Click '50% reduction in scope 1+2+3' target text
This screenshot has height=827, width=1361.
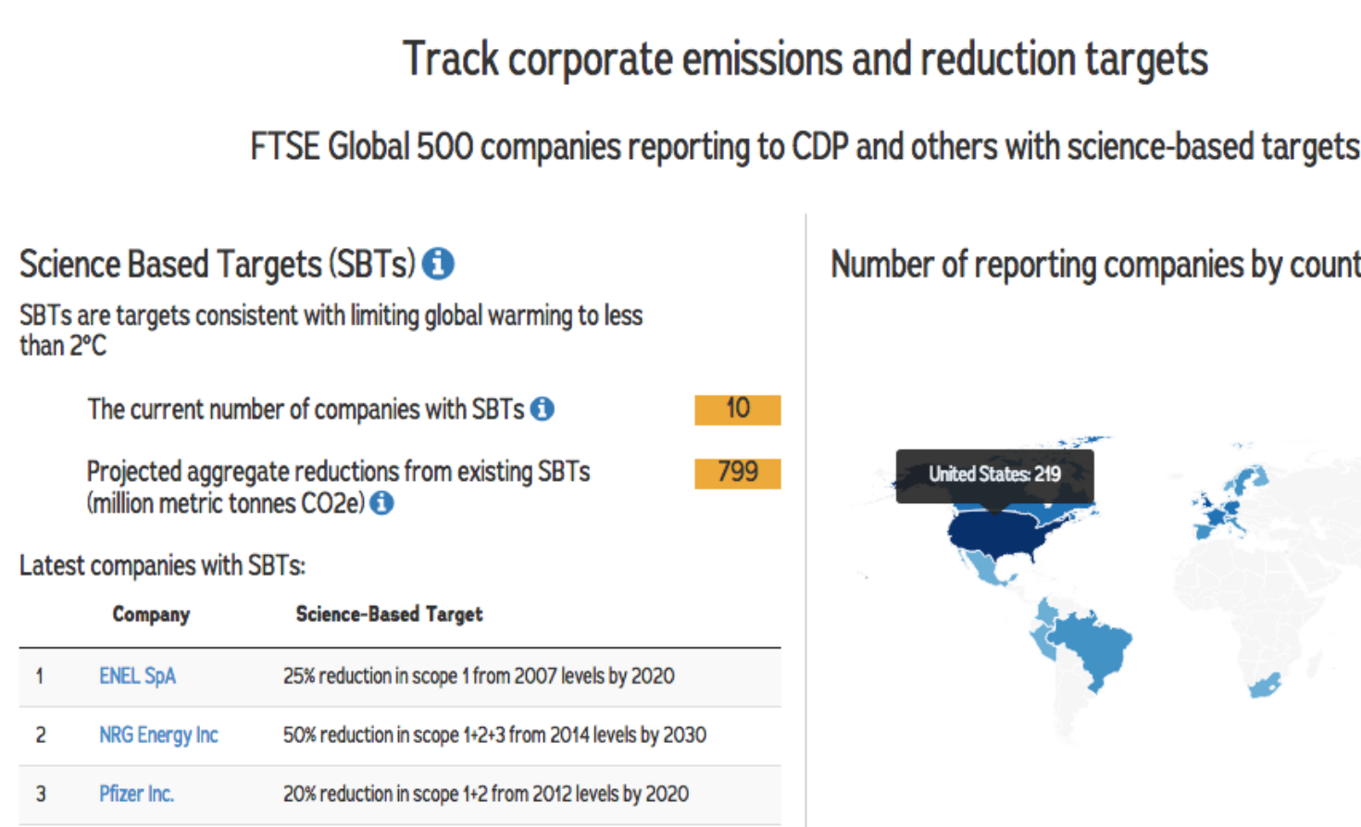click(494, 735)
